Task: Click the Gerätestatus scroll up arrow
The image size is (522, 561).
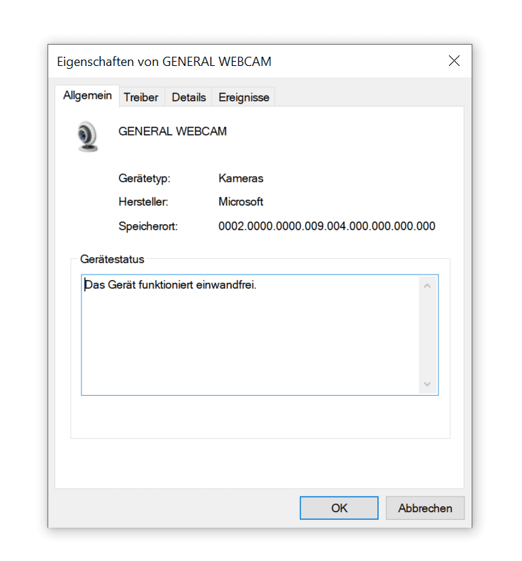Action: (x=427, y=286)
